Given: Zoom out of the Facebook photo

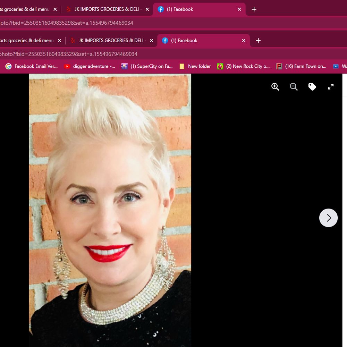Looking at the screenshot, I should (x=294, y=87).
